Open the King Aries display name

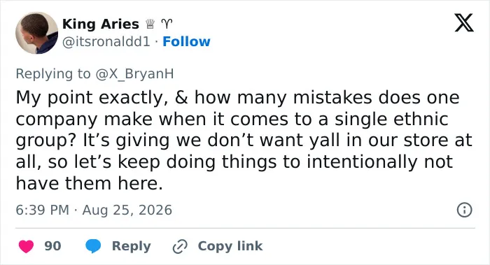pos(101,24)
